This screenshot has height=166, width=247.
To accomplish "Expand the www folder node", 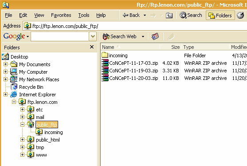I will (22, 155).
